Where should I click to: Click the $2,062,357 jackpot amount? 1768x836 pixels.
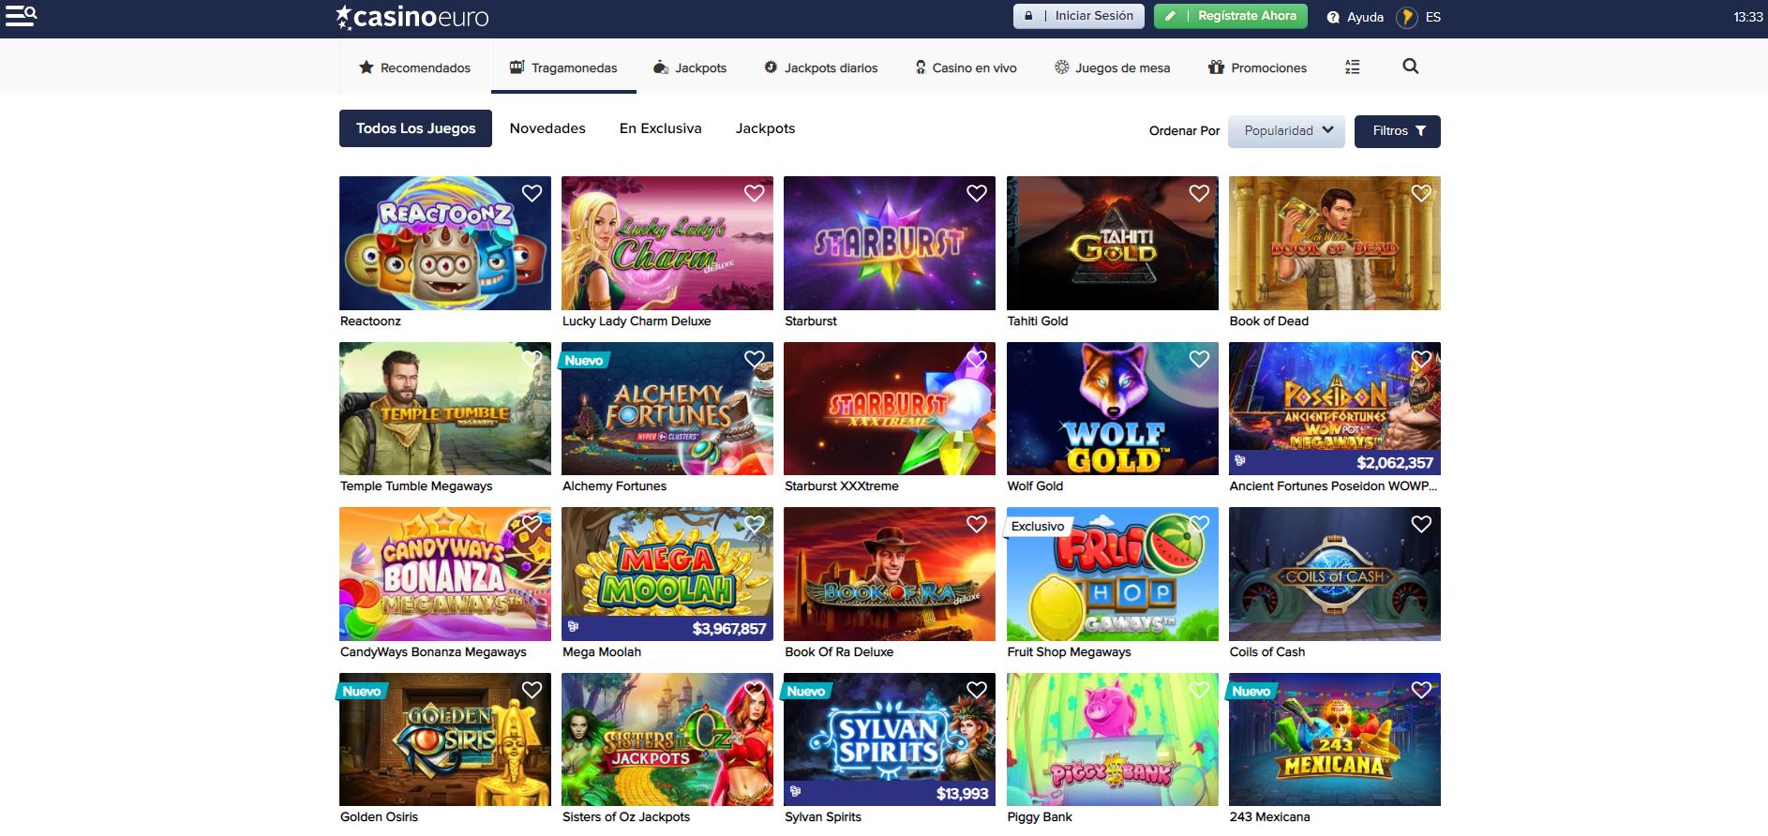point(1395,463)
